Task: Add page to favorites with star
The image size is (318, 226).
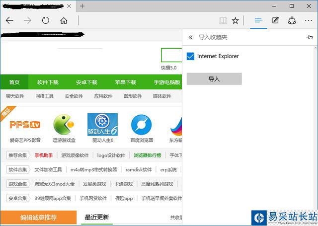Action: (235, 20)
